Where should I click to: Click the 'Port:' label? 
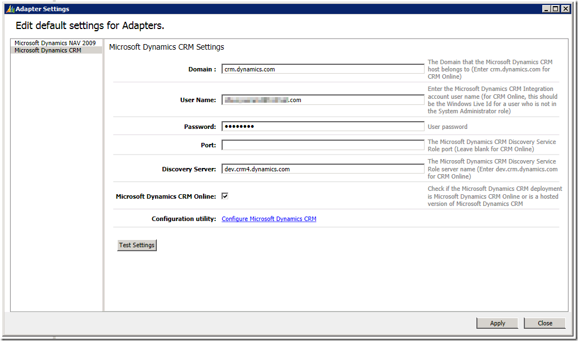(208, 145)
